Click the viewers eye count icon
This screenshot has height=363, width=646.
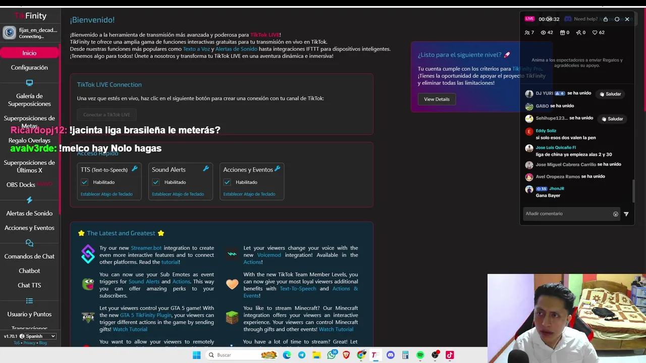pyautogui.click(x=544, y=32)
